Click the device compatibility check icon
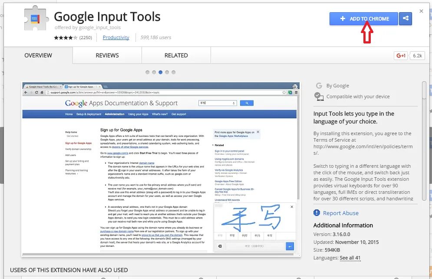 (x=319, y=96)
